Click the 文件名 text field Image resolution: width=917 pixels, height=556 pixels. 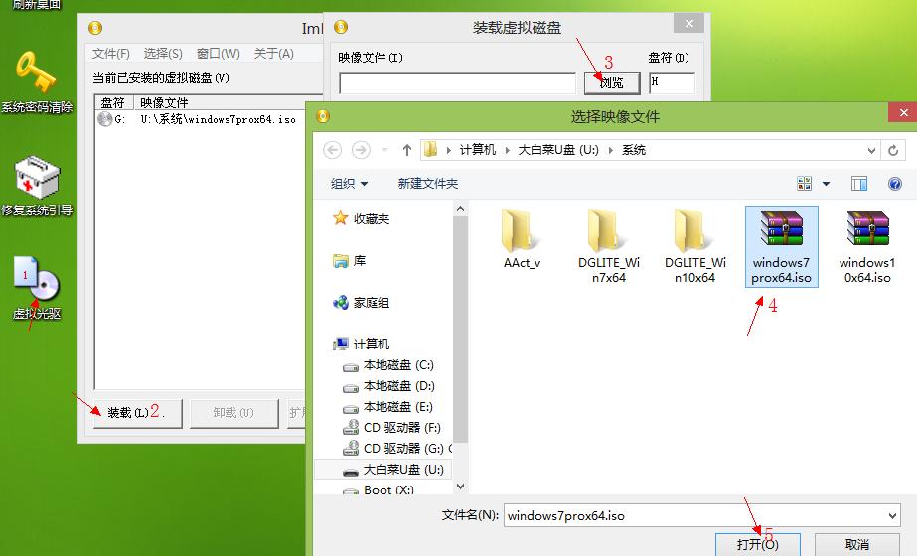click(694, 516)
